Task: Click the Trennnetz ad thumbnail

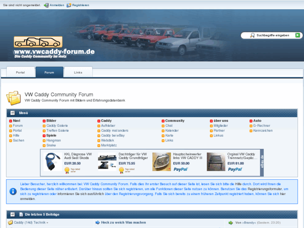Action: (x=216, y=162)
